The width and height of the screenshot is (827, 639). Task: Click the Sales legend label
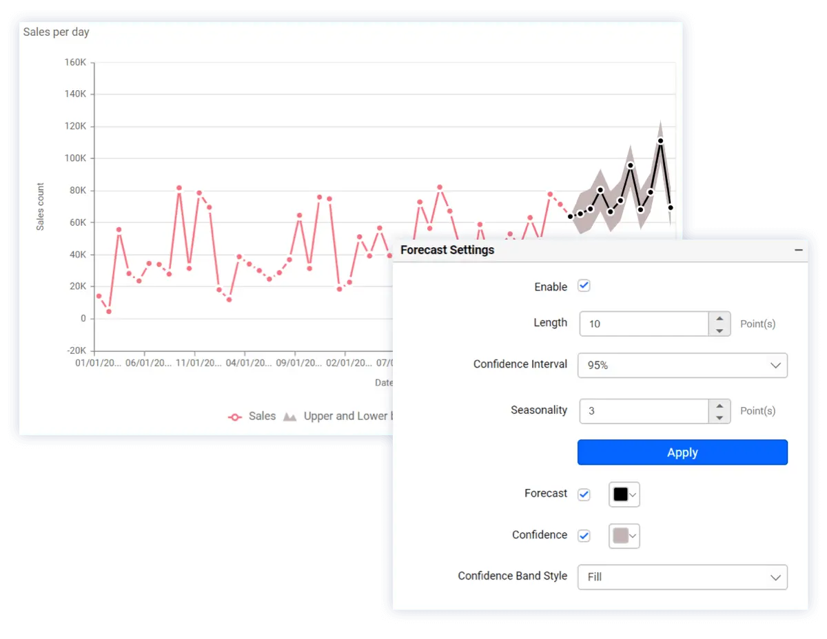(x=262, y=417)
